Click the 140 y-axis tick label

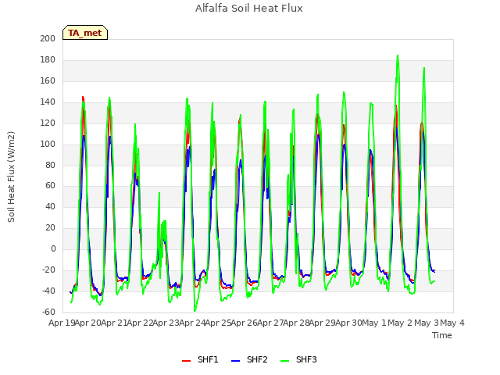click(48, 102)
